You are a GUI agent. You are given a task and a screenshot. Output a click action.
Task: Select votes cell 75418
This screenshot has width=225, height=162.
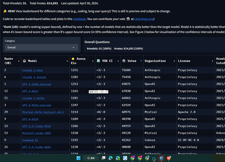[126, 77]
